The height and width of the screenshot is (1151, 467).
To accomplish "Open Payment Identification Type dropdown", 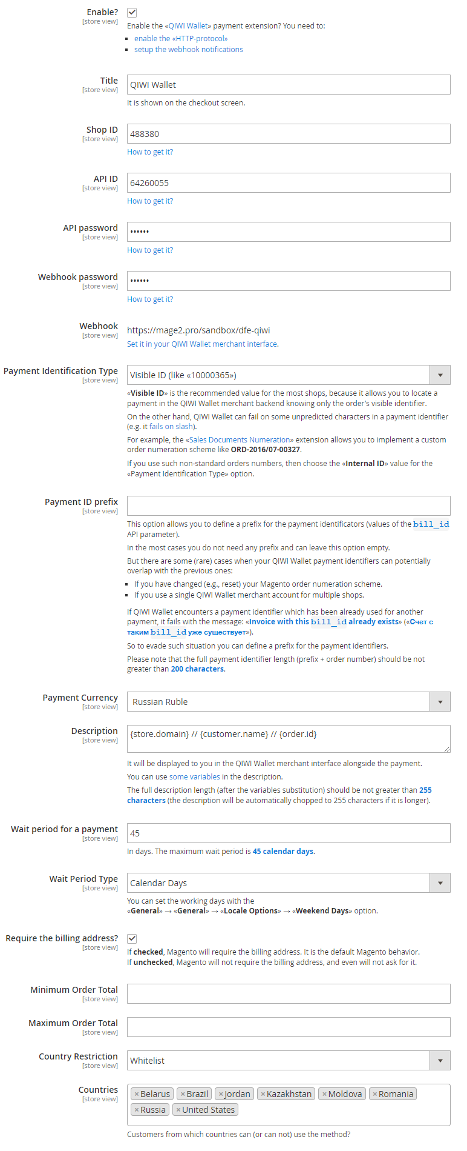I will point(289,375).
